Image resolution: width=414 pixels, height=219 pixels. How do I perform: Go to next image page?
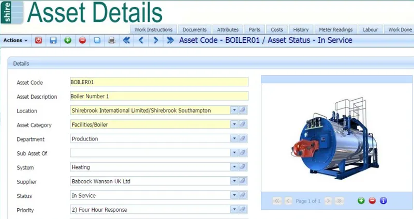328,201
